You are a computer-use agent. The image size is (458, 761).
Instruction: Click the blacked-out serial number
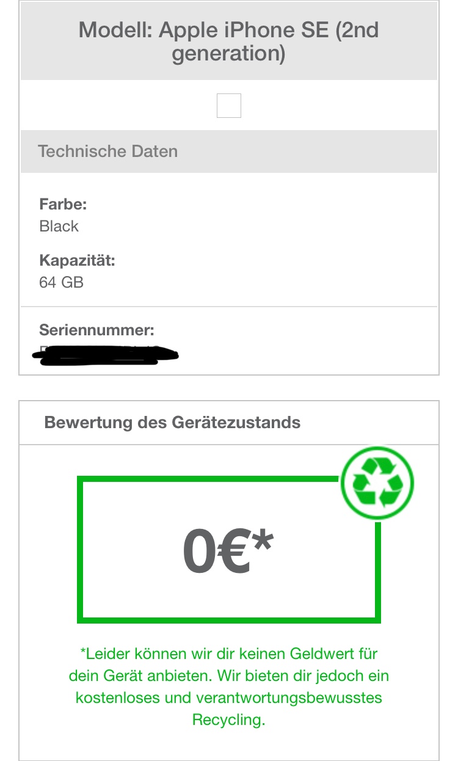[109, 355]
